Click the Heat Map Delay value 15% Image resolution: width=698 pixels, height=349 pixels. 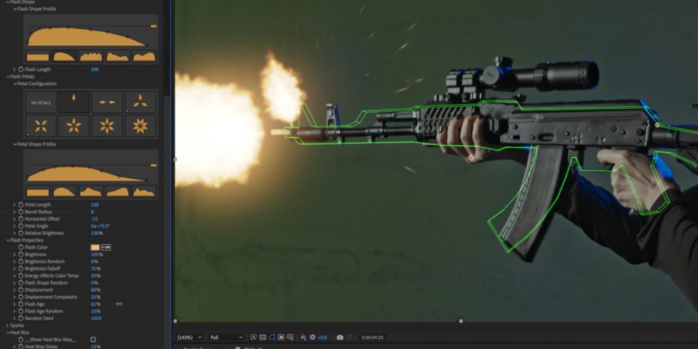(95, 346)
